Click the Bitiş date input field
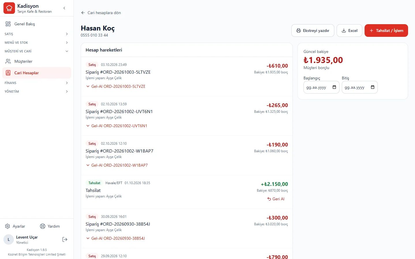415x259 pixels. coord(360,87)
